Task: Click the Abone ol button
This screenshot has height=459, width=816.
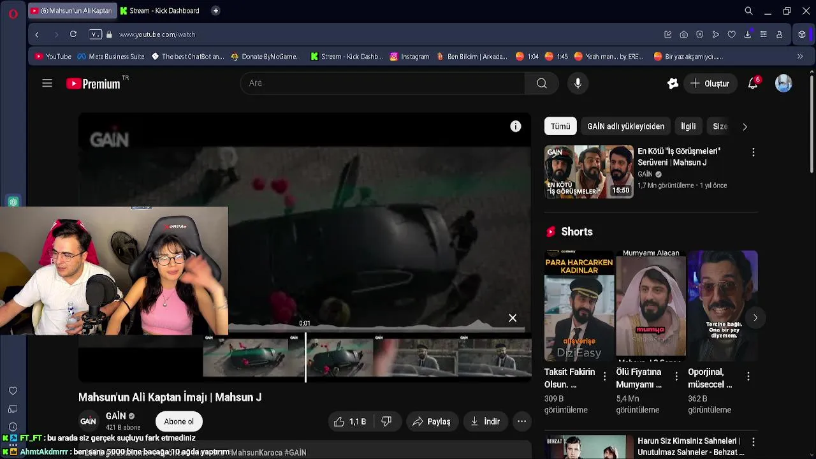Action: tap(178, 421)
